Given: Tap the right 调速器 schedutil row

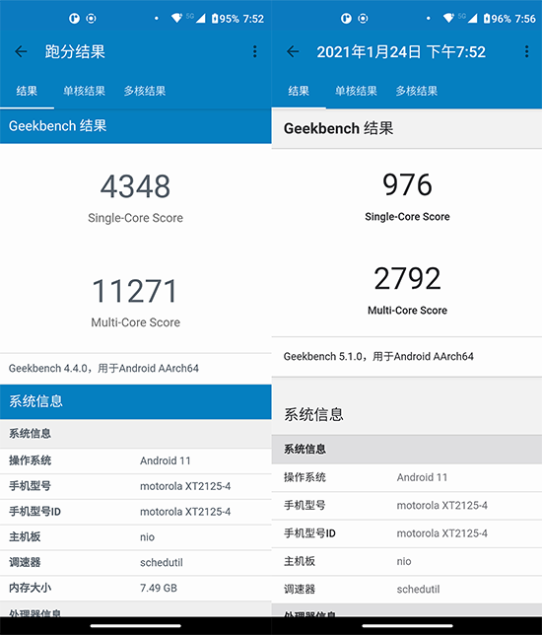Looking at the screenshot, I should [407, 590].
